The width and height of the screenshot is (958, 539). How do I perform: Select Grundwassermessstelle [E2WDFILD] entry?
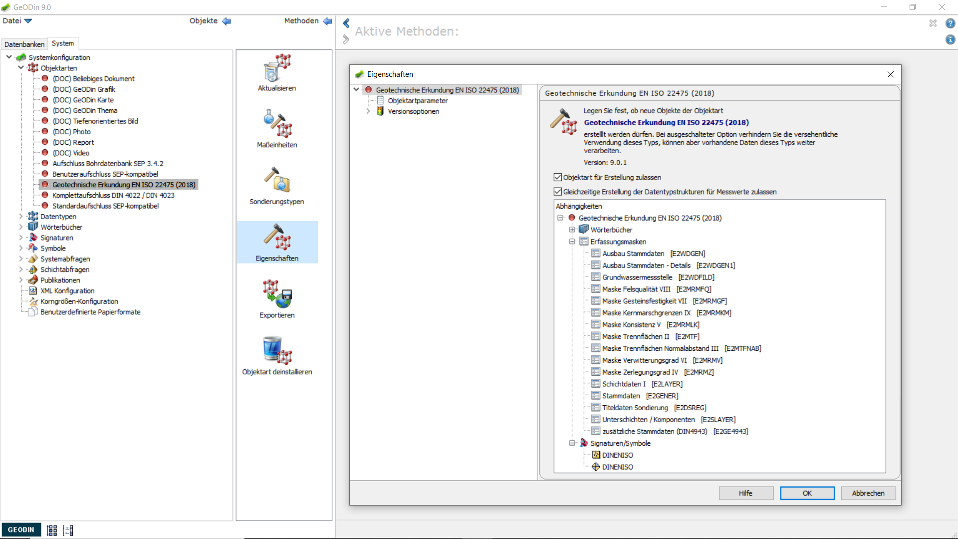658,277
